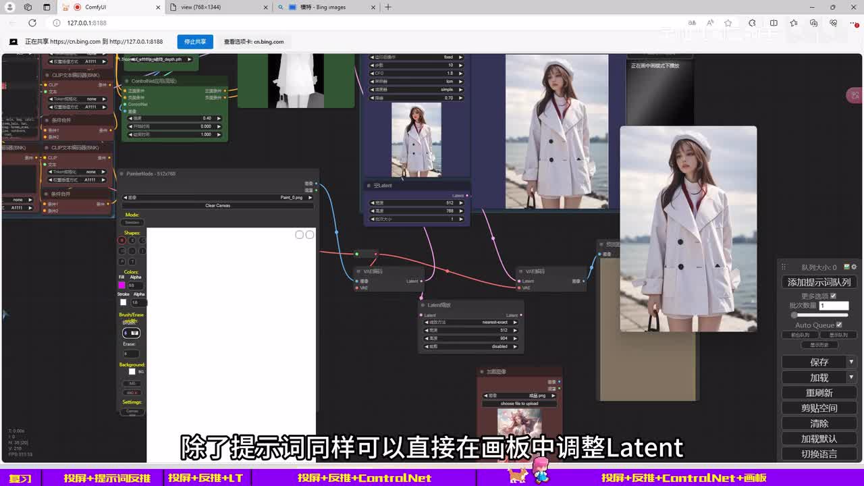The image size is (864, 486).
Task: Click the first circle icon on canvas corner
Action: [x=299, y=235]
